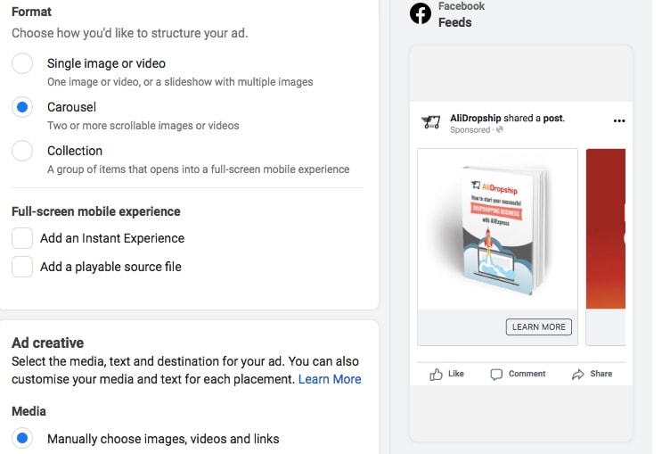662x454 pixels.
Task: Select Manually choose images, videos and links
Action: 22,438
